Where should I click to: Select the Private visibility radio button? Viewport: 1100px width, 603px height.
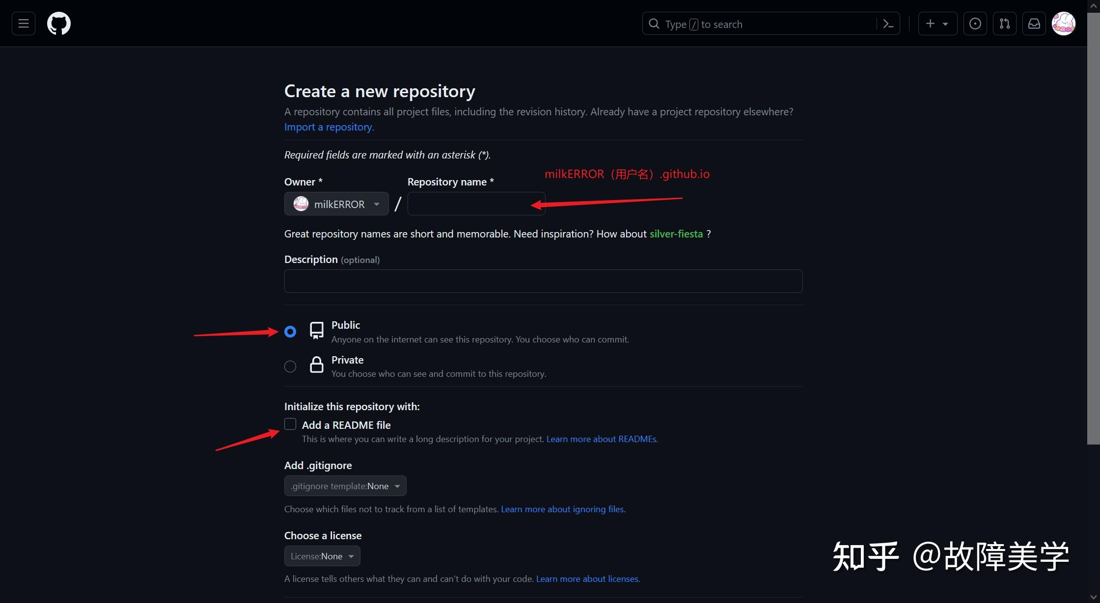(x=290, y=366)
